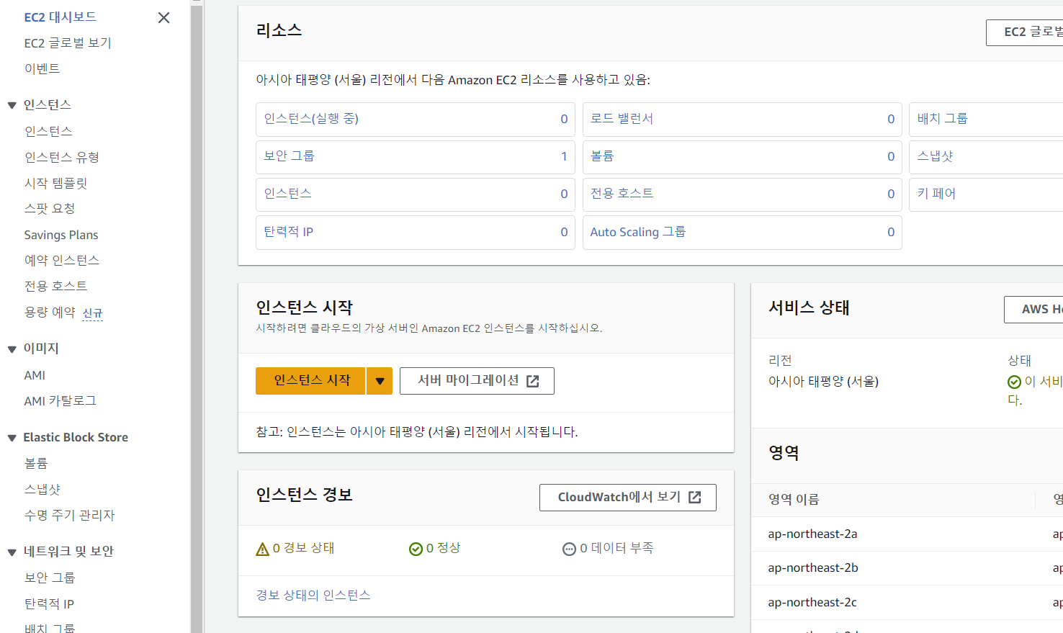1063x633 pixels.
Task: Select the ap-northeast-2c zone row
Action: (x=907, y=603)
